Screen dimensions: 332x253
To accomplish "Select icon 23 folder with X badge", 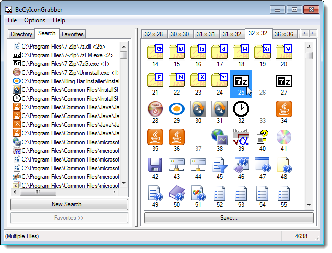I will point(198,80).
